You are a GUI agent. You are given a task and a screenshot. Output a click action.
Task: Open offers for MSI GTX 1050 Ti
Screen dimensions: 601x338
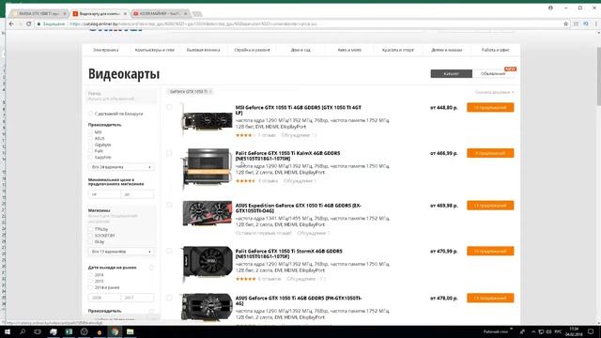point(490,108)
